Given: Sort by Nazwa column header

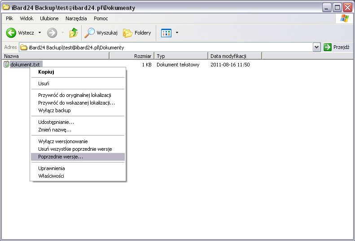Looking at the screenshot, I should point(56,56).
